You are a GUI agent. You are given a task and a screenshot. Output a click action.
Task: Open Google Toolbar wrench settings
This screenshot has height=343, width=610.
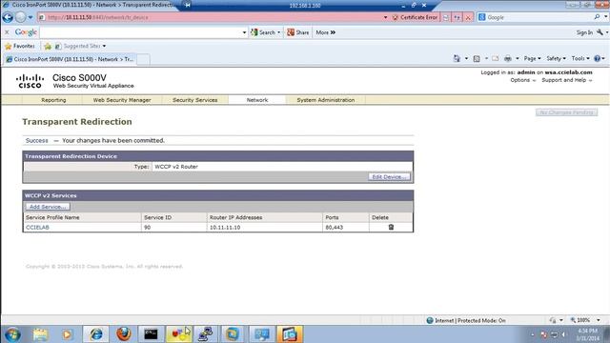pos(600,32)
